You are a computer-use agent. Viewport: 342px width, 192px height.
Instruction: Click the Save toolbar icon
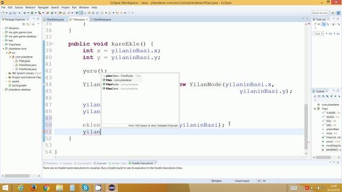click(11, 13)
